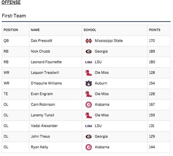Click the First-Team section heading

coord(14,16)
